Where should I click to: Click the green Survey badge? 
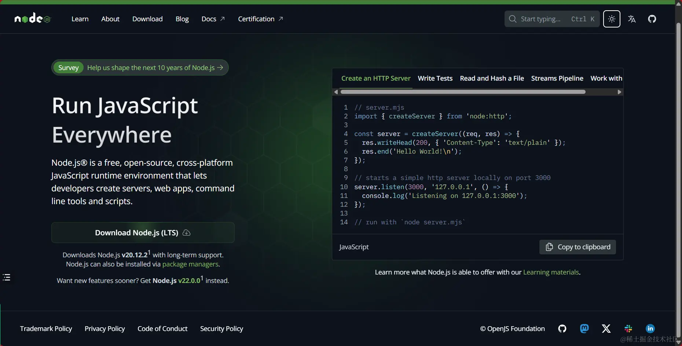pyautogui.click(x=69, y=67)
